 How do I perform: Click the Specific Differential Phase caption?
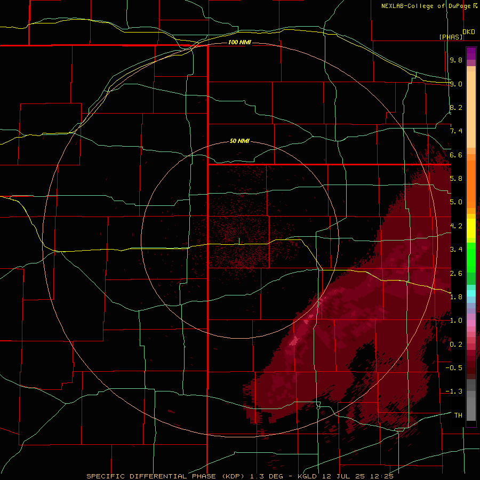click(x=240, y=476)
